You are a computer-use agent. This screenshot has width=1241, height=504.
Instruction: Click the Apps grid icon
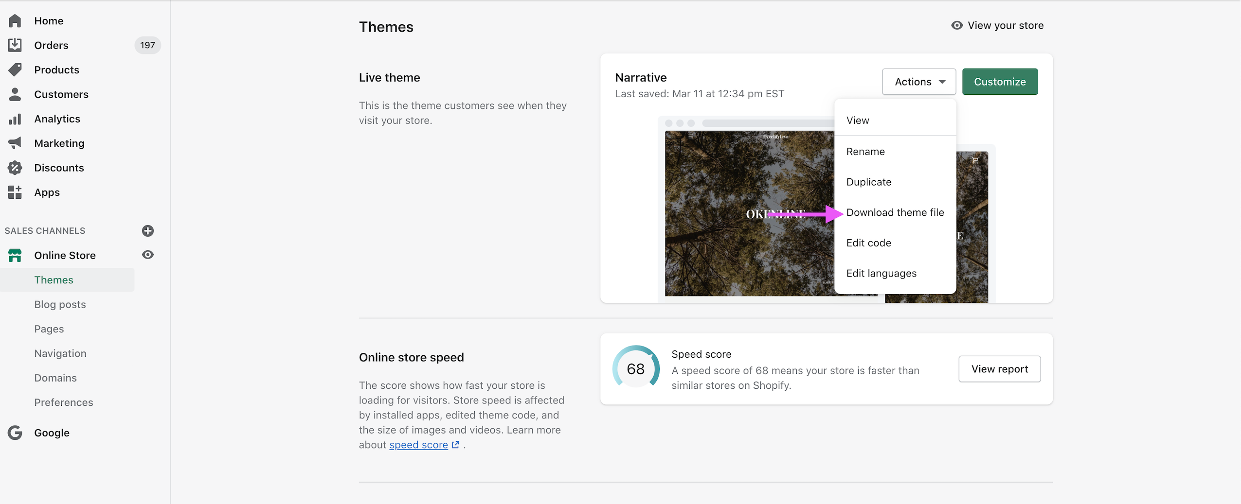15,192
